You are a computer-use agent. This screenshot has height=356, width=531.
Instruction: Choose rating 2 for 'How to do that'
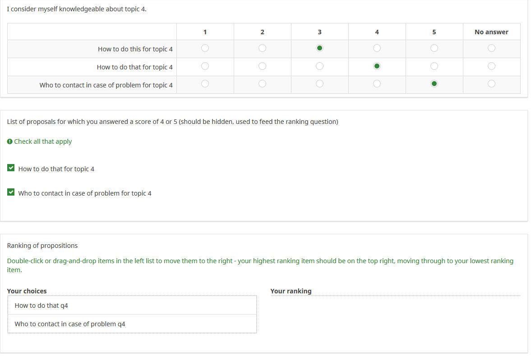(x=262, y=66)
